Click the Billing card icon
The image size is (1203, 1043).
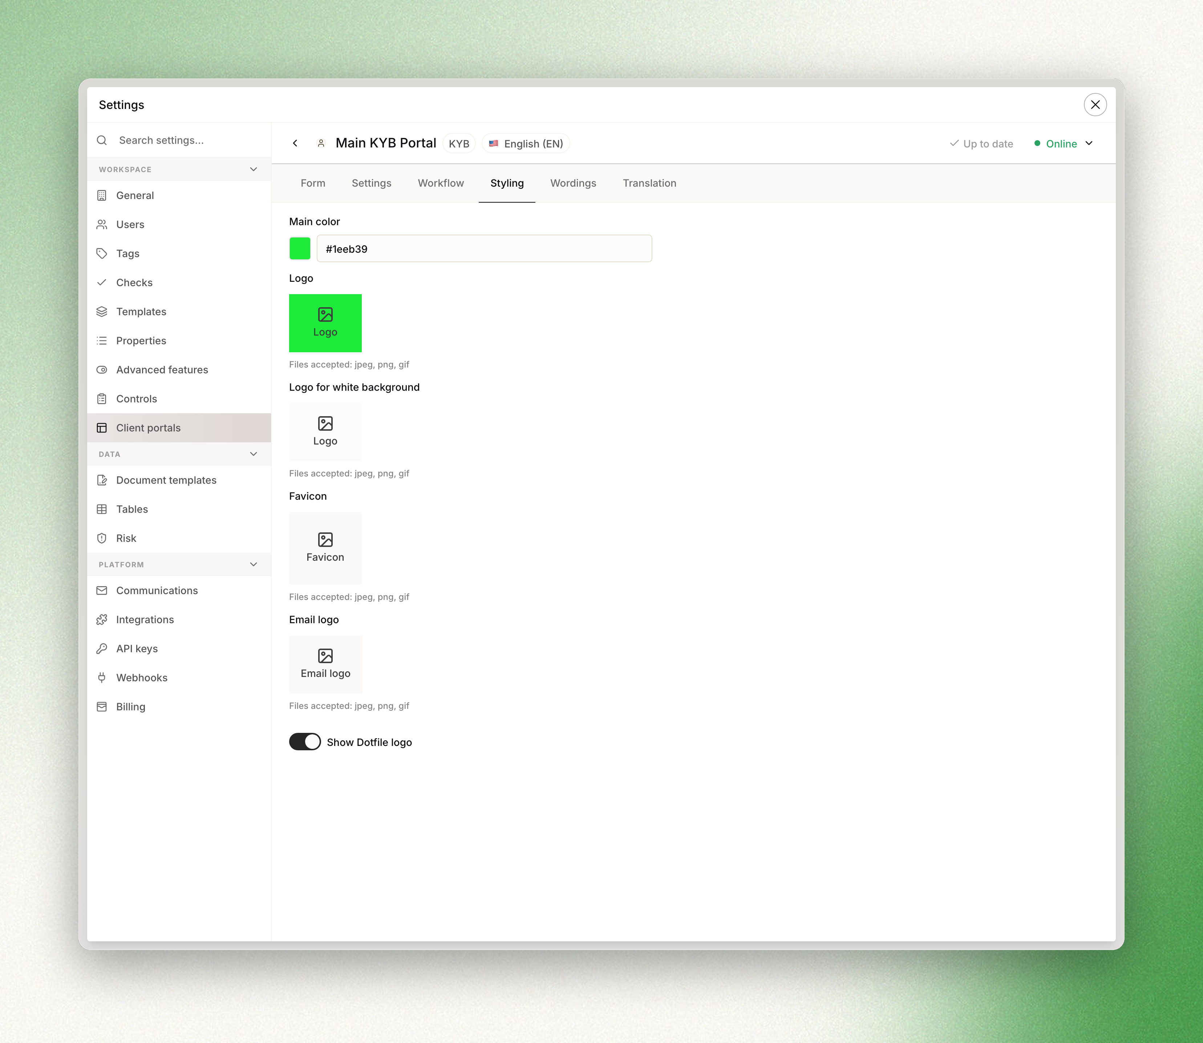[102, 707]
